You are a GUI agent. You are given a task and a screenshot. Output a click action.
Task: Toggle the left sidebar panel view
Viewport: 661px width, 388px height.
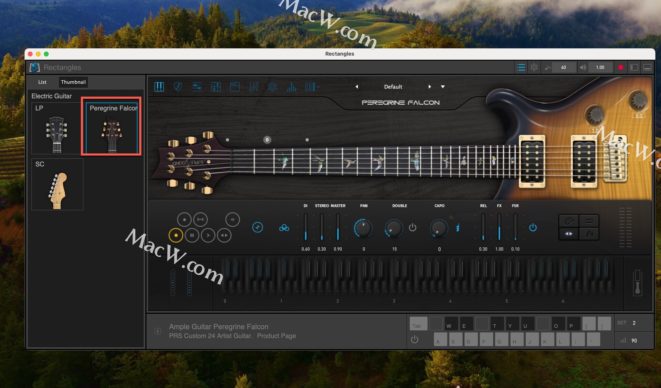pos(634,68)
